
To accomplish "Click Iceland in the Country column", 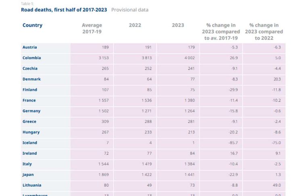I will click(30, 143).
